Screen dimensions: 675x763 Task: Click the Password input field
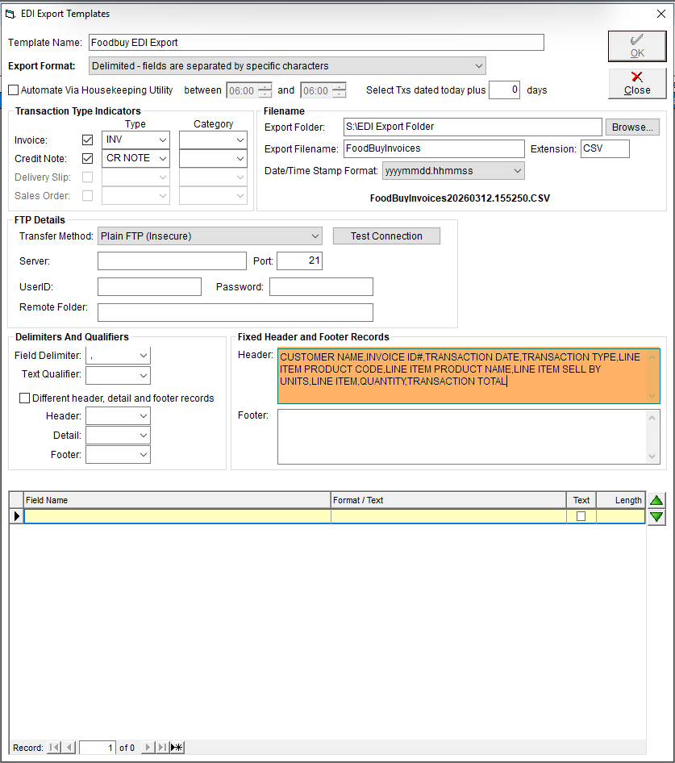(321, 286)
